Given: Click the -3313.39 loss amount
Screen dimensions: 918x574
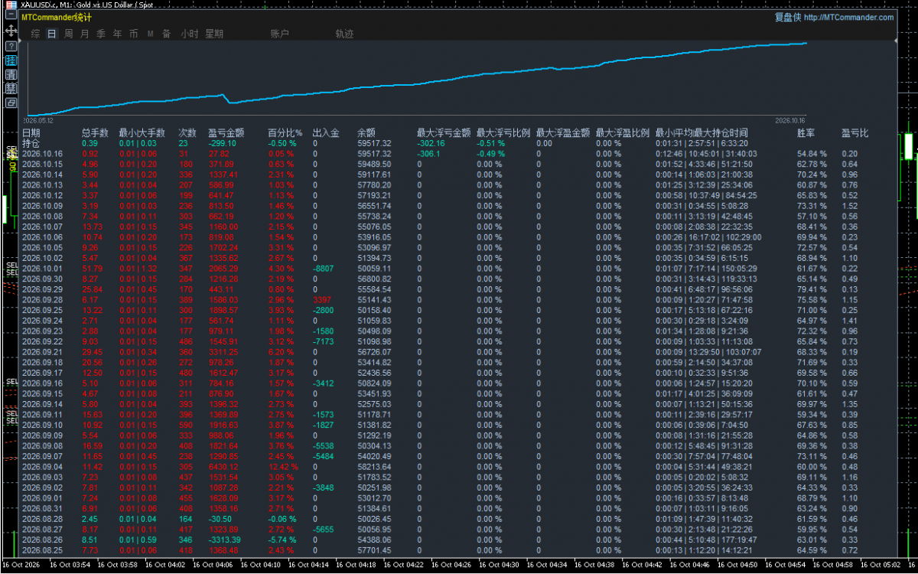Looking at the screenshot, I should pos(224,540).
